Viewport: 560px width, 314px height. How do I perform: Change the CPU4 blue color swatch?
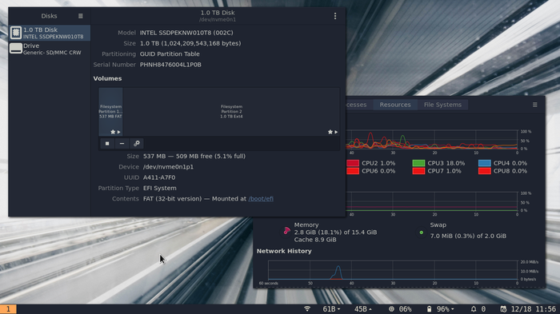pyautogui.click(x=484, y=163)
